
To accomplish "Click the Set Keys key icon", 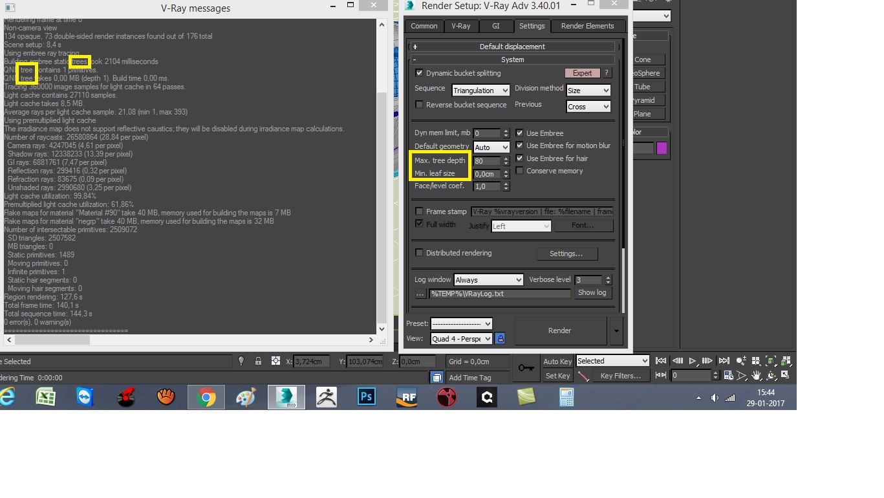I will click(x=526, y=368).
